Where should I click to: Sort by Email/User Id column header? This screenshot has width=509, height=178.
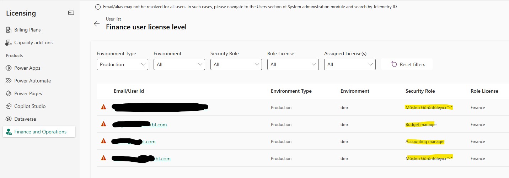tap(129, 91)
